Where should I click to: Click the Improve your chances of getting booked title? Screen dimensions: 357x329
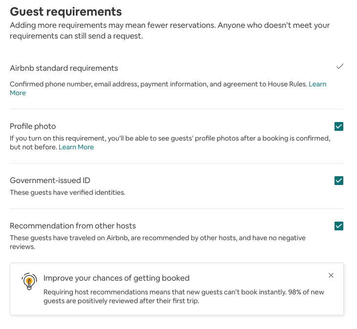[x=116, y=278]
